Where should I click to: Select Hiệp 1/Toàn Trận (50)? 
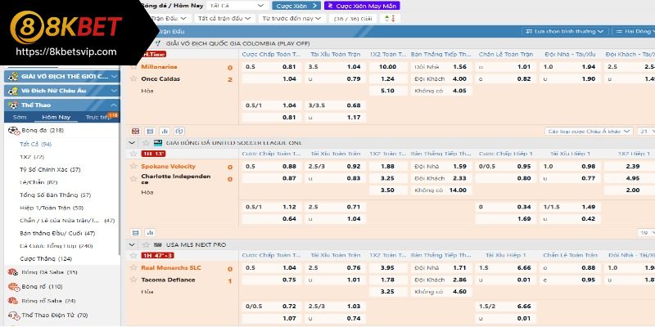tap(52, 208)
